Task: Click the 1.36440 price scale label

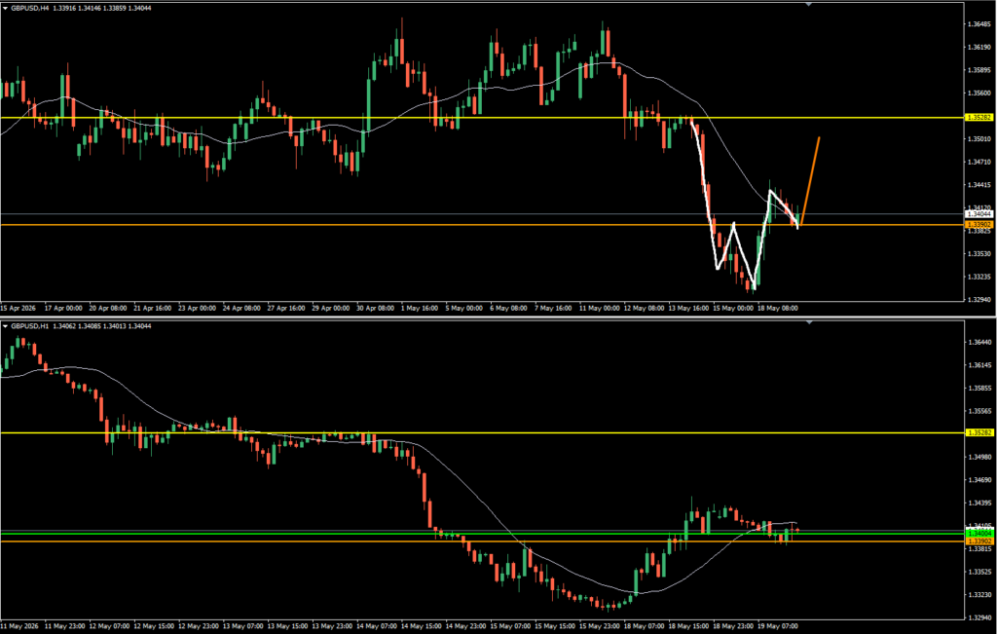Action: [978, 342]
